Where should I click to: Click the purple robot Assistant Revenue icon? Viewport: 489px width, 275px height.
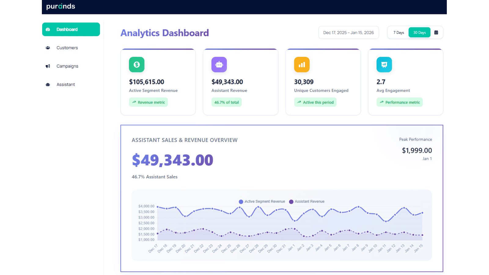219,64
